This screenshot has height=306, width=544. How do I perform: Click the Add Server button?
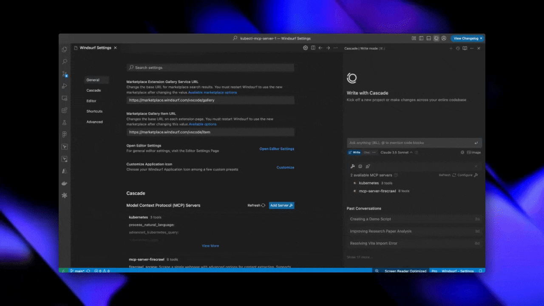[281, 205]
